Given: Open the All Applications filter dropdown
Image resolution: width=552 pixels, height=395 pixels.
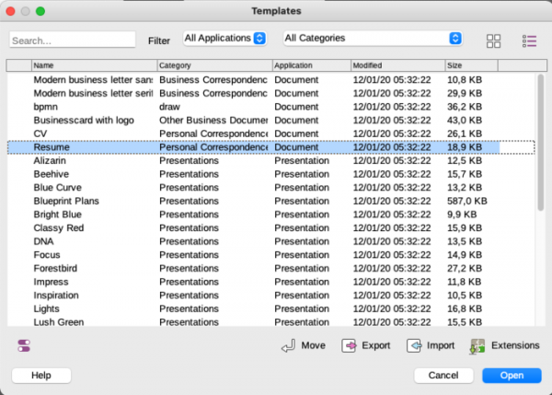Looking at the screenshot, I should pos(225,39).
